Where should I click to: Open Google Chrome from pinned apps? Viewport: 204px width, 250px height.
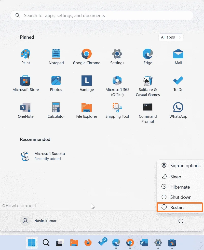[x=87, y=57]
